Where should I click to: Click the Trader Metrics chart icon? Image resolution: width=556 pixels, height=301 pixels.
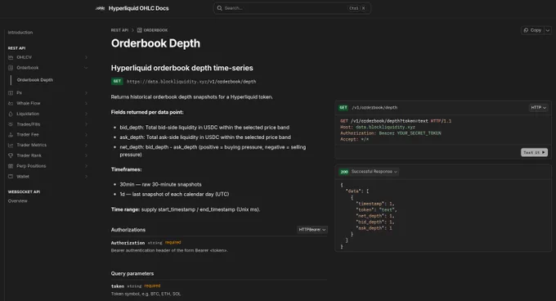point(11,145)
